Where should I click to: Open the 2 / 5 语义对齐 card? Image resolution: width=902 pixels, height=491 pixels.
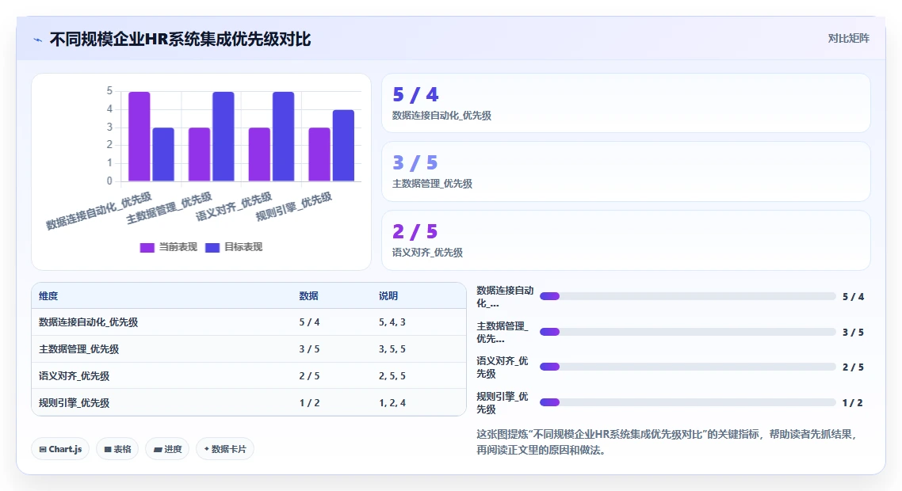(626, 240)
